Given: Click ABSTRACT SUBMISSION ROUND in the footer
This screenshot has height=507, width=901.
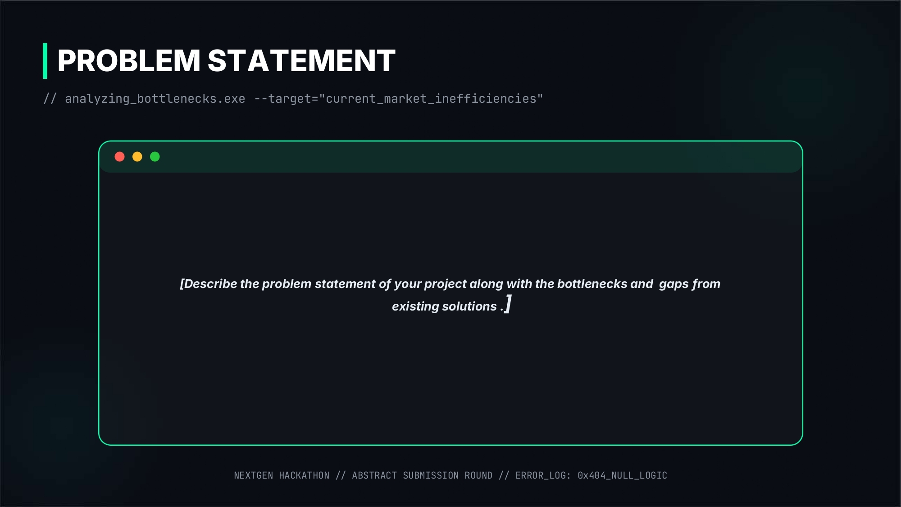Looking at the screenshot, I should coord(422,475).
